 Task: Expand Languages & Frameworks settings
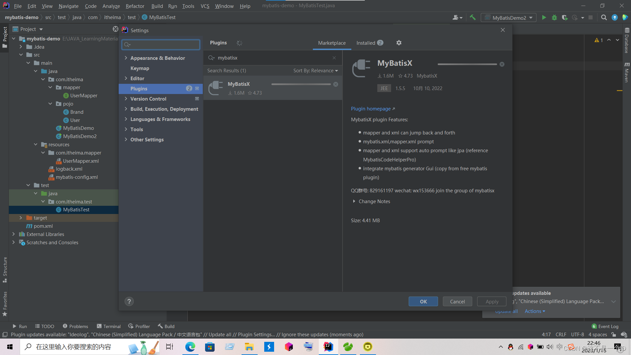(x=126, y=119)
